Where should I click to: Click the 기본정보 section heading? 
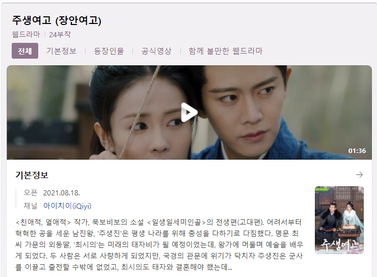[x=32, y=175]
